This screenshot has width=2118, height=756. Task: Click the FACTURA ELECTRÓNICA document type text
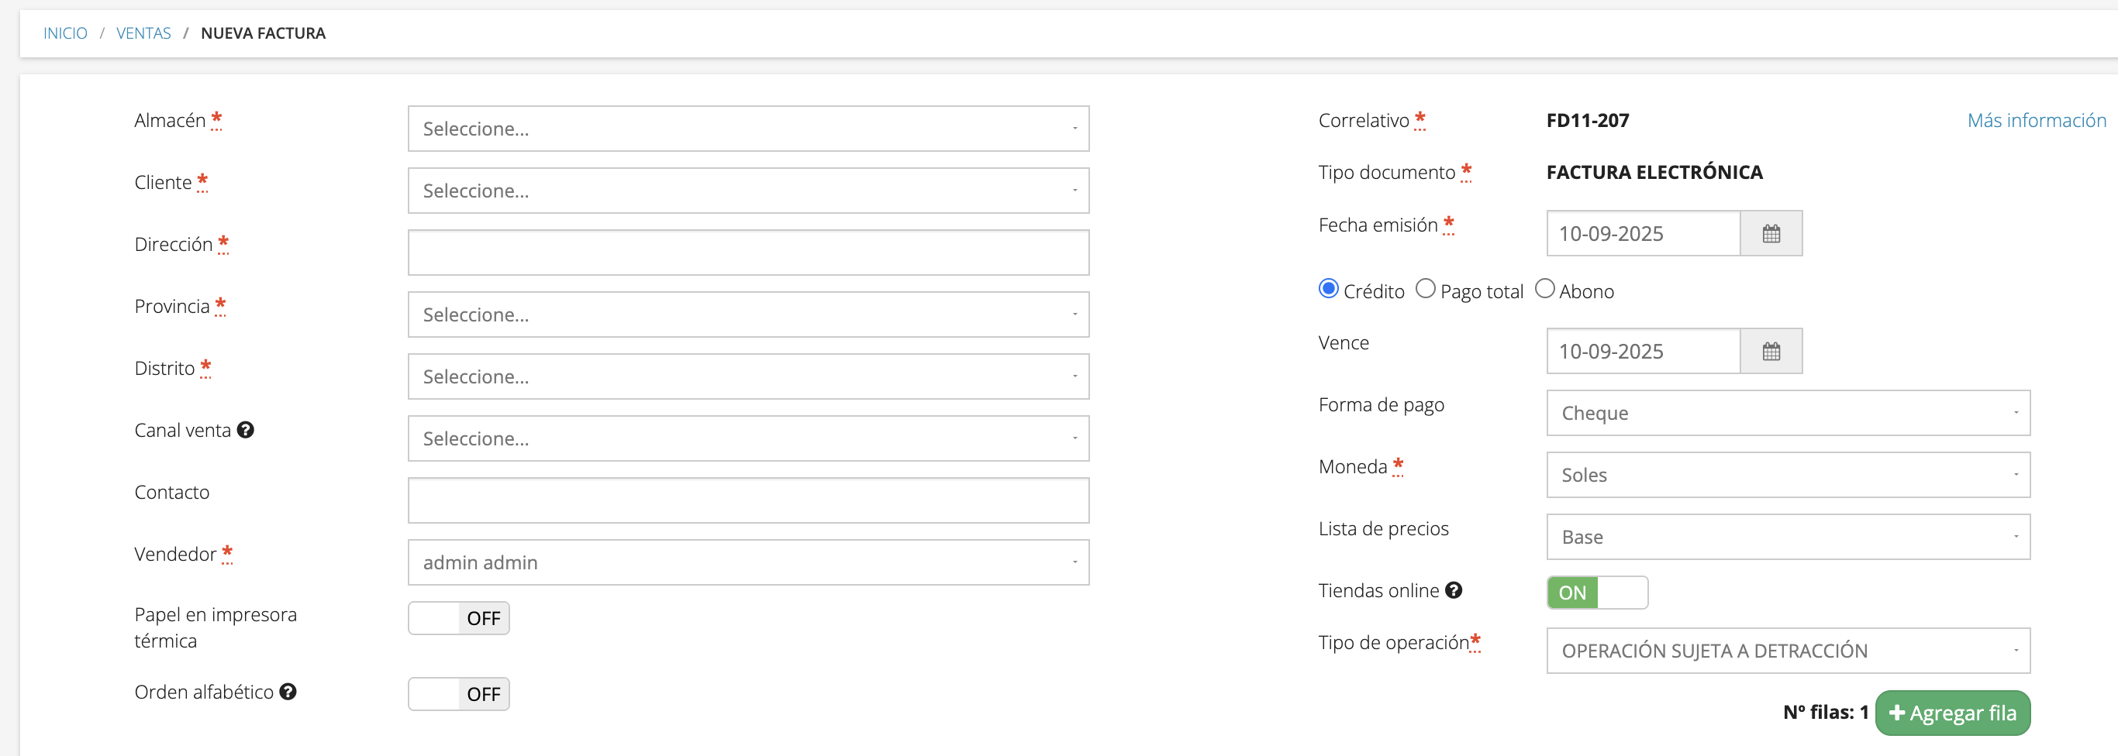tap(1654, 172)
